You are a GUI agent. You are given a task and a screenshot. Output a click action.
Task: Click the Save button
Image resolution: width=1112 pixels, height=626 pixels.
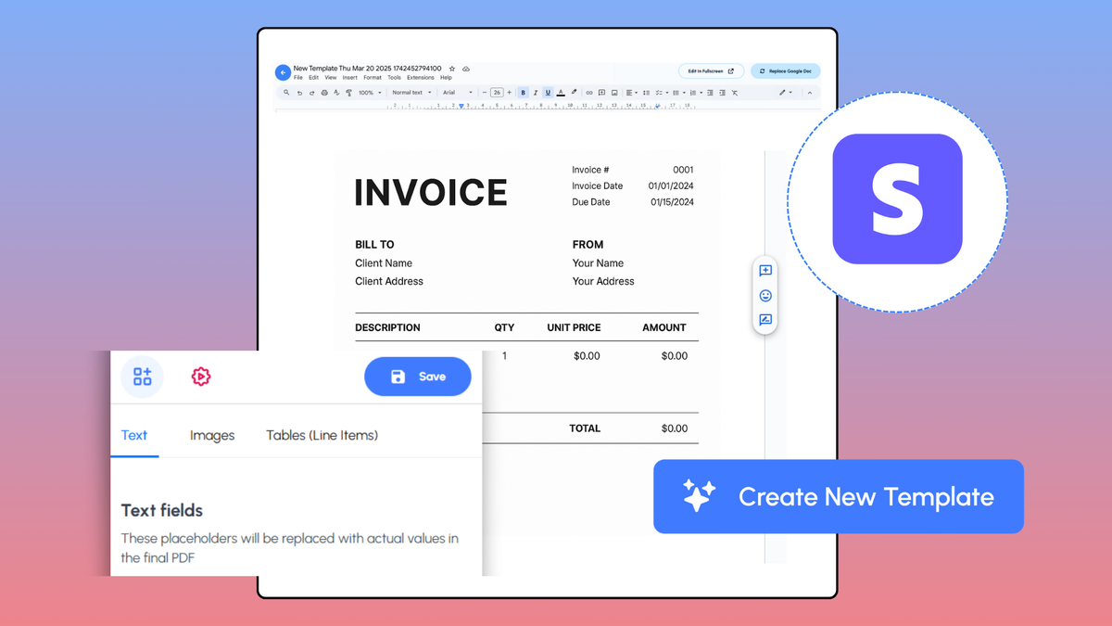tap(418, 377)
